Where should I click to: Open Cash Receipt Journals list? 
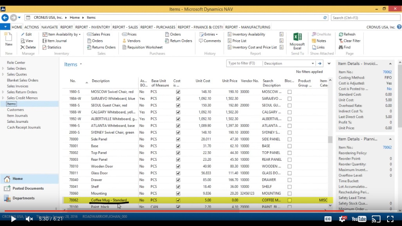[24, 127]
